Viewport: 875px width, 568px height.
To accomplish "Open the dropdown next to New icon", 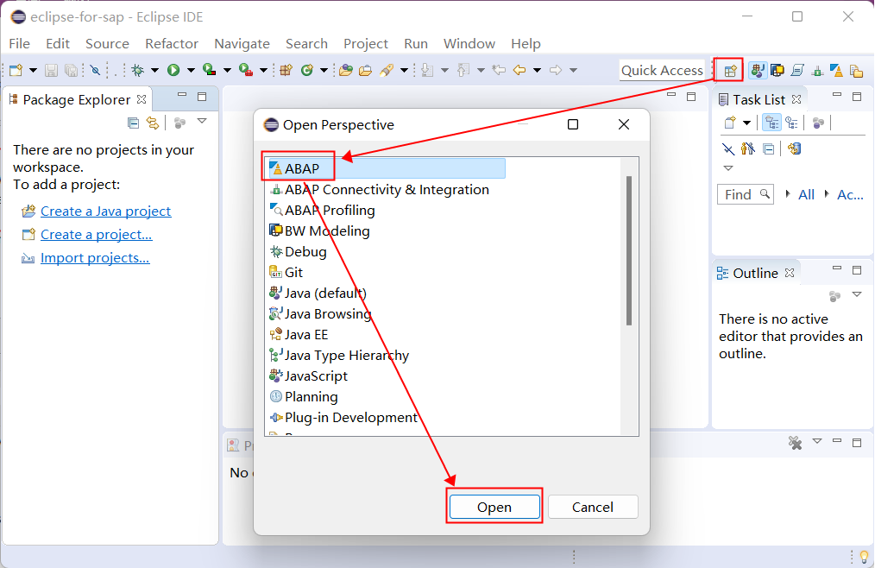I will 33,71.
